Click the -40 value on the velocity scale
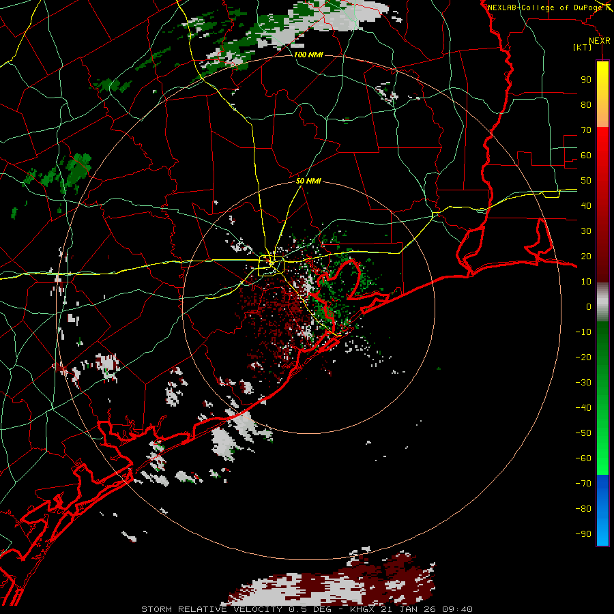 click(x=583, y=408)
